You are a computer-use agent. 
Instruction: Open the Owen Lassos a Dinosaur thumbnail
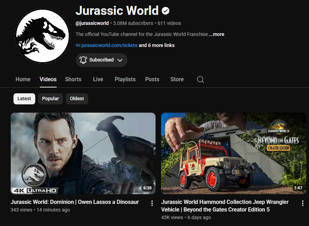[83, 153]
